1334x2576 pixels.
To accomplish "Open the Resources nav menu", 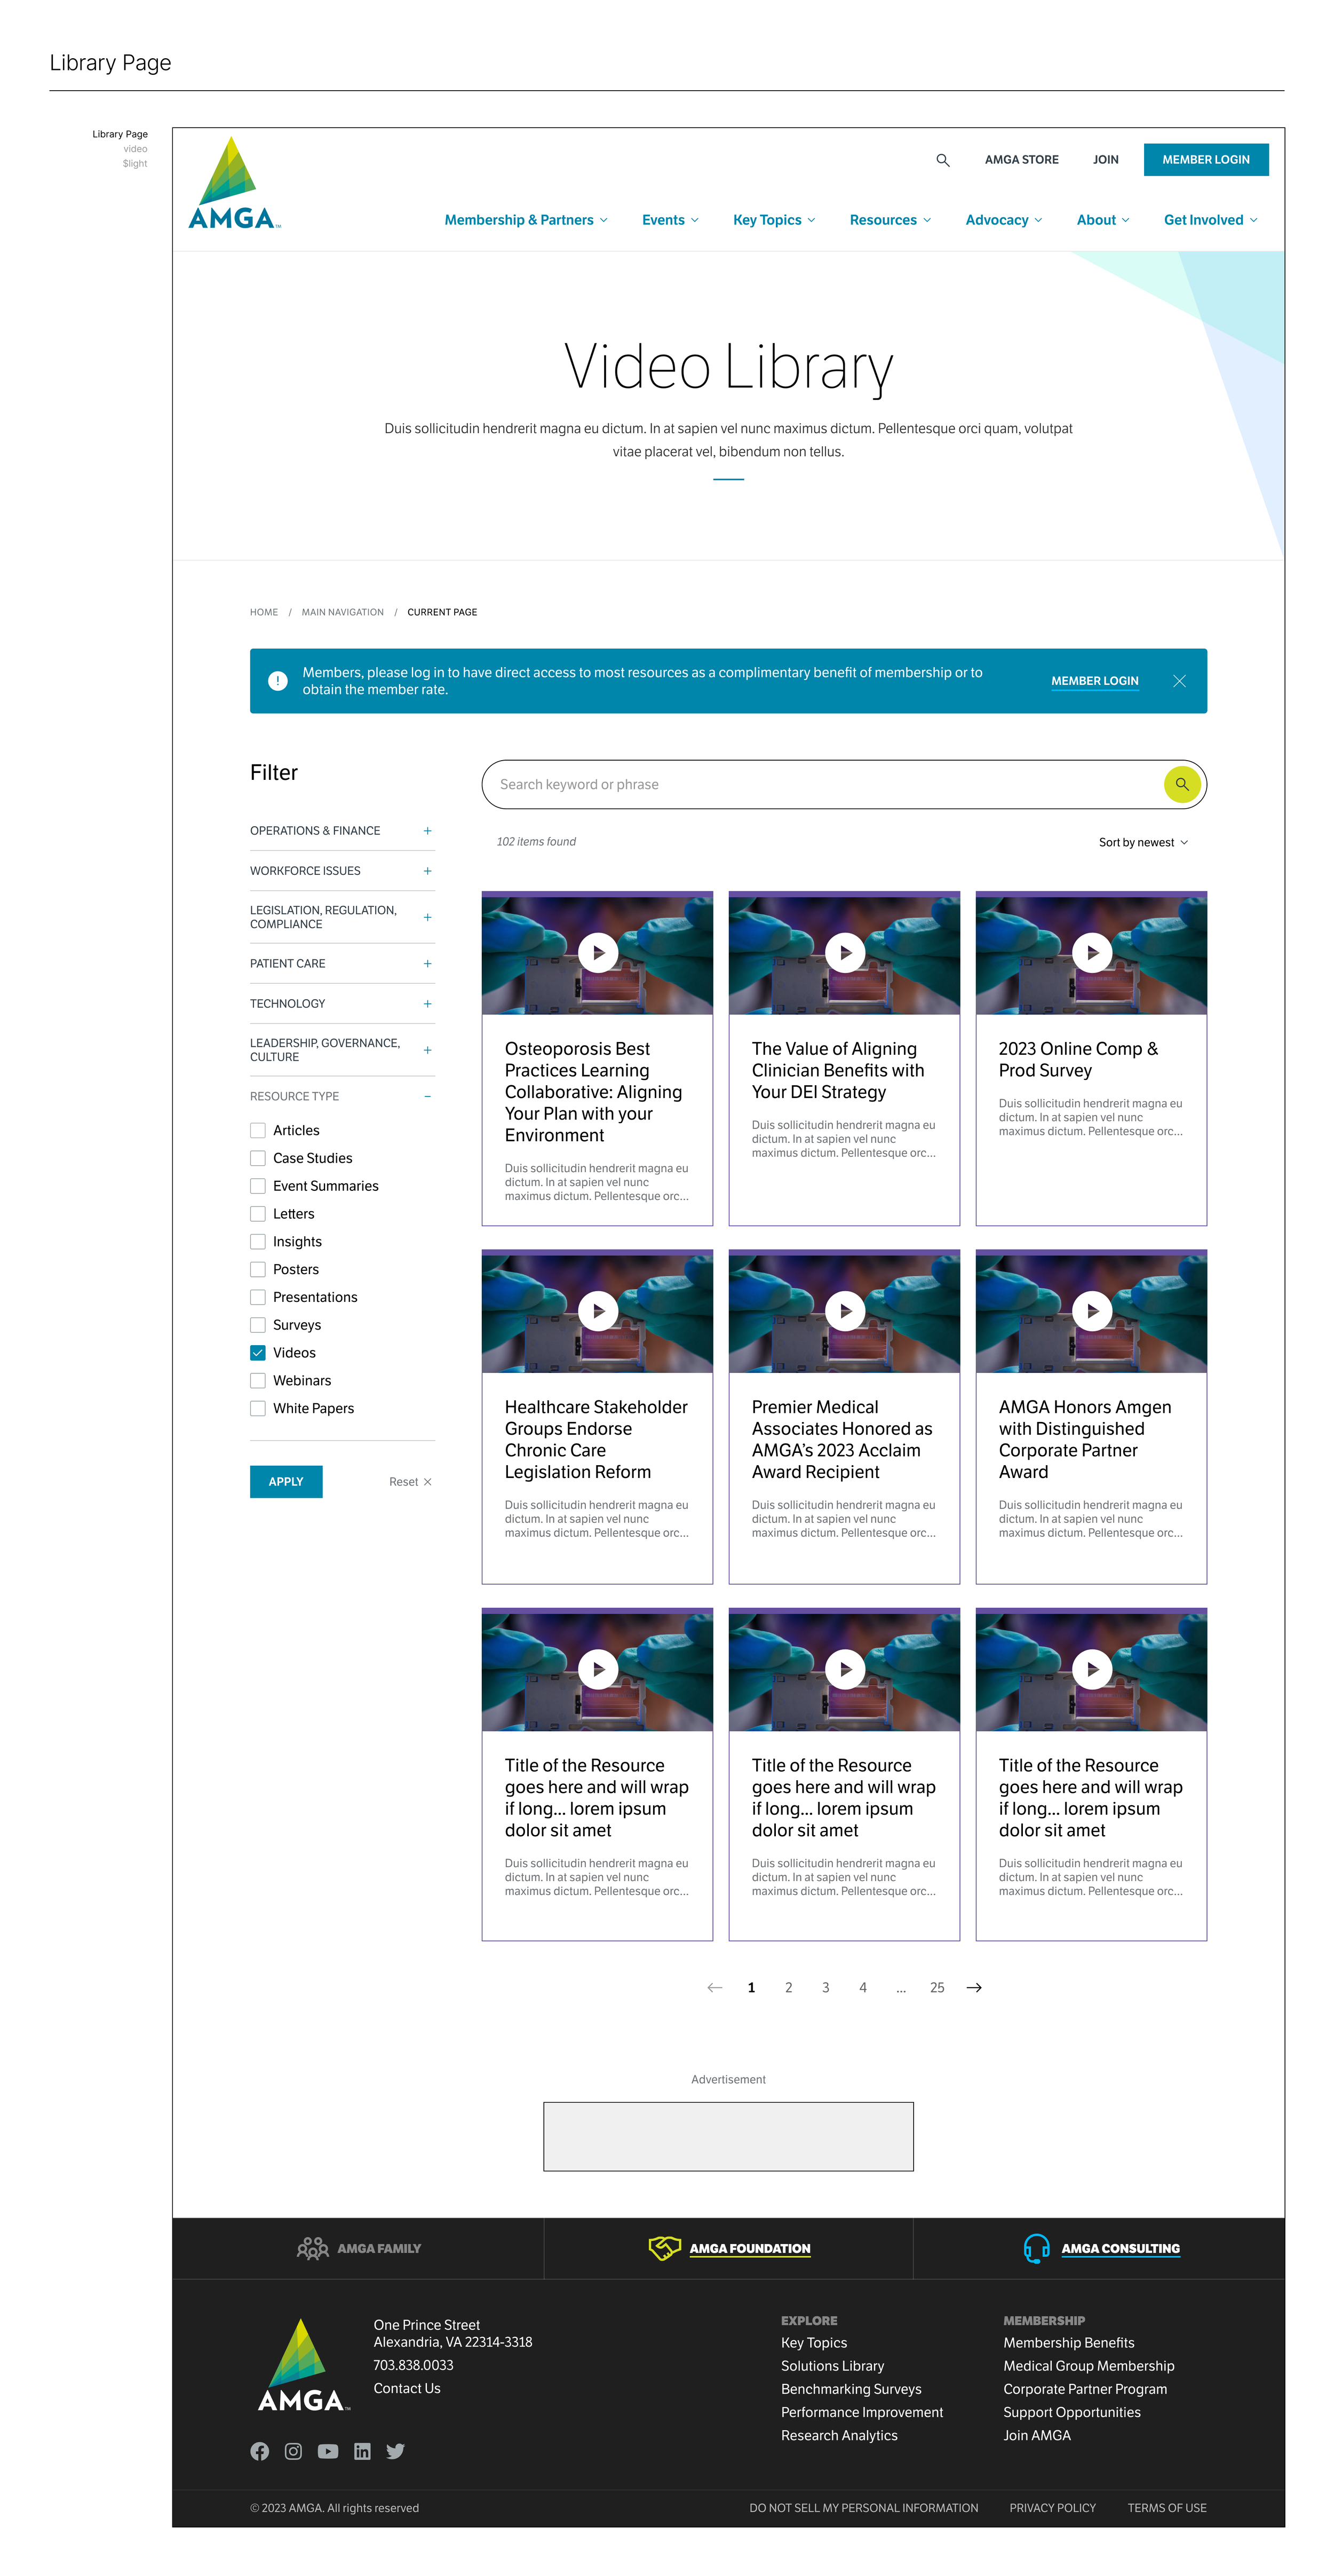I will pyautogui.click(x=890, y=220).
